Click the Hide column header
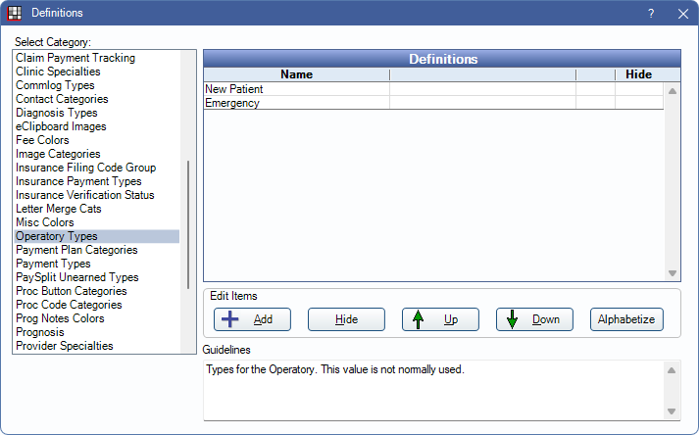This screenshot has width=699, height=435. pos(638,73)
